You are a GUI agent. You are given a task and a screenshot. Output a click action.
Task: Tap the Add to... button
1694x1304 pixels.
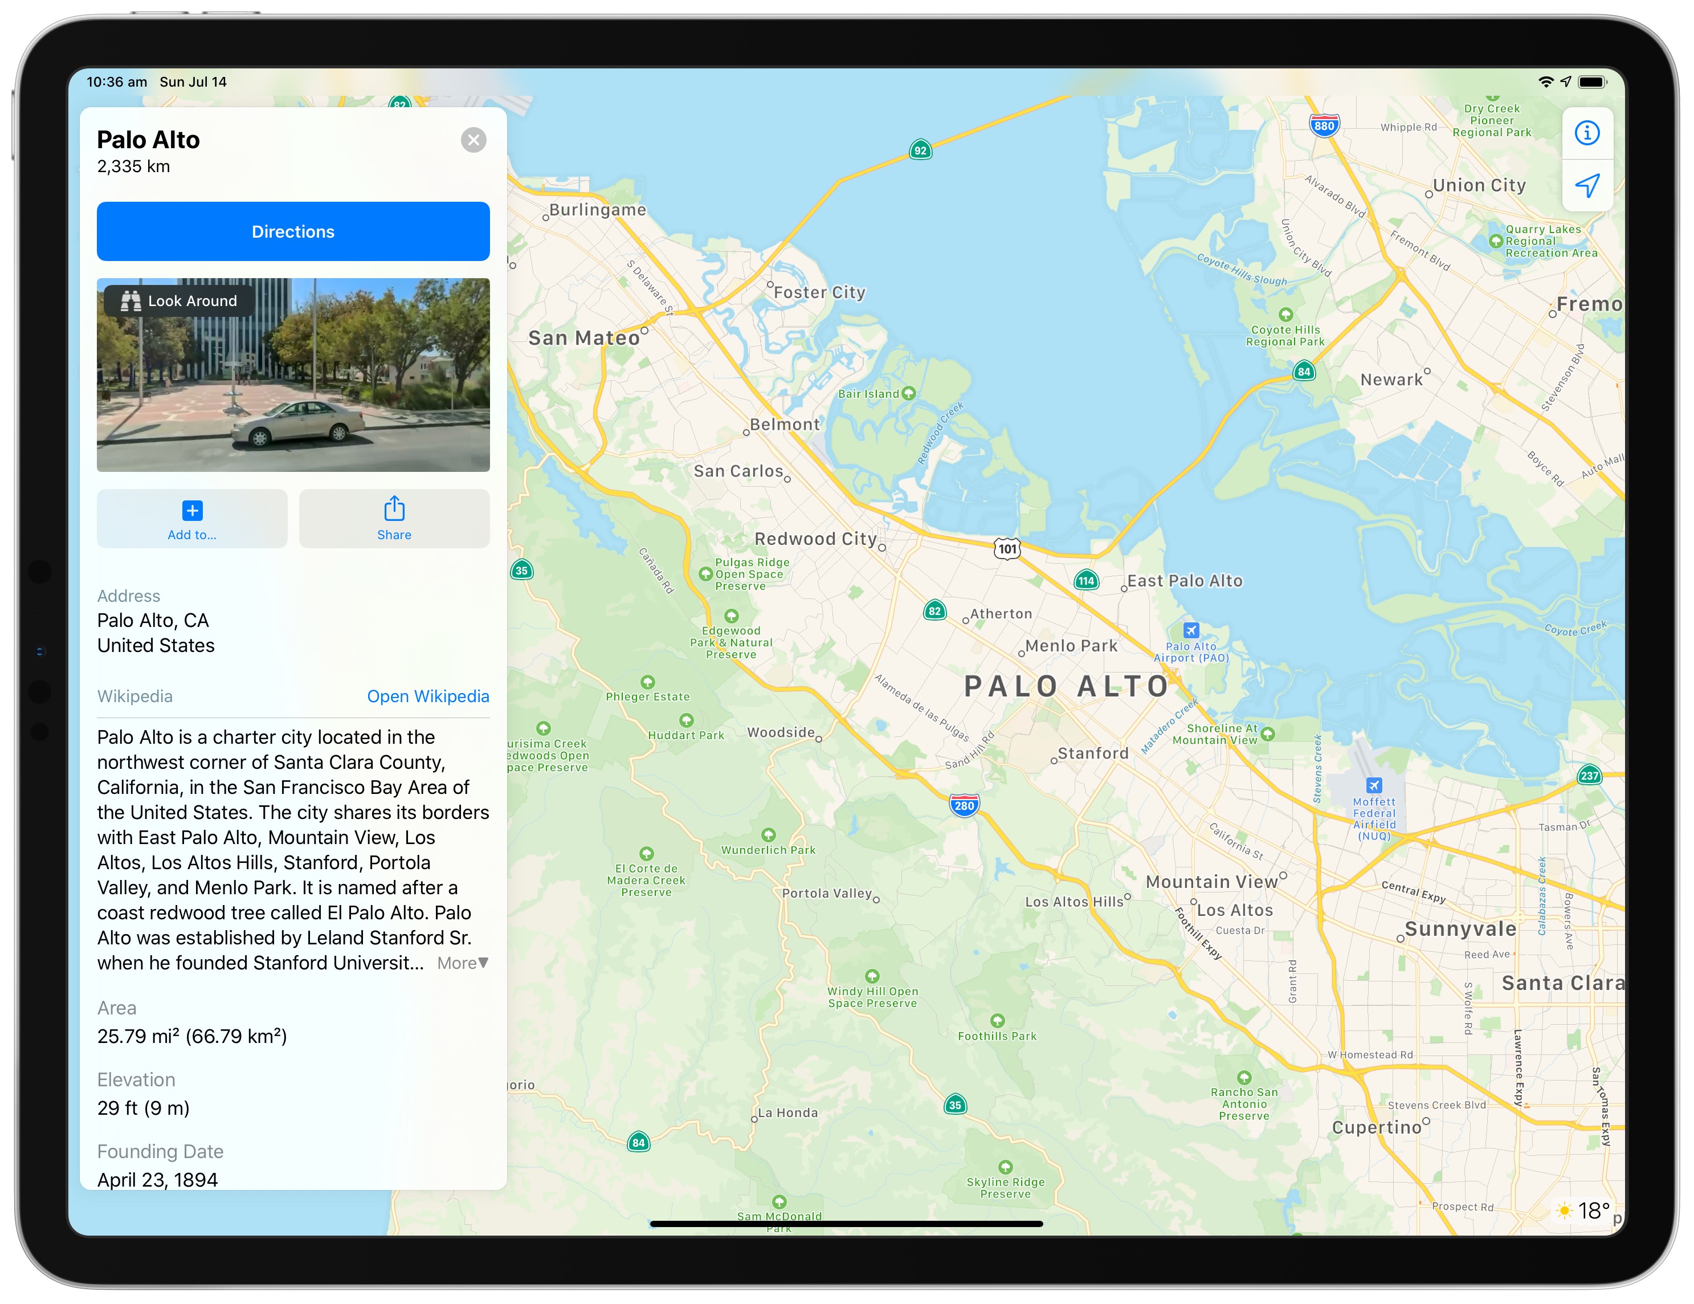[x=193, y=518]
